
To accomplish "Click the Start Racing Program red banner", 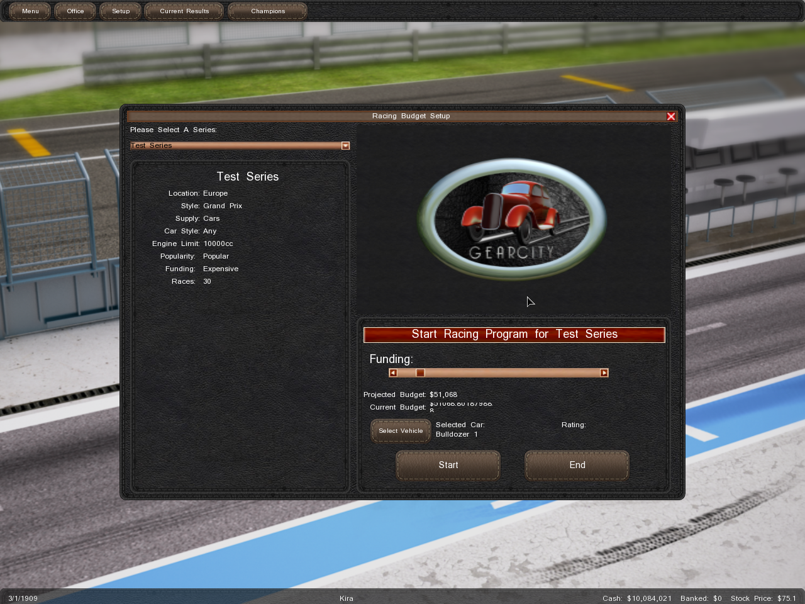I will (514, 335).
